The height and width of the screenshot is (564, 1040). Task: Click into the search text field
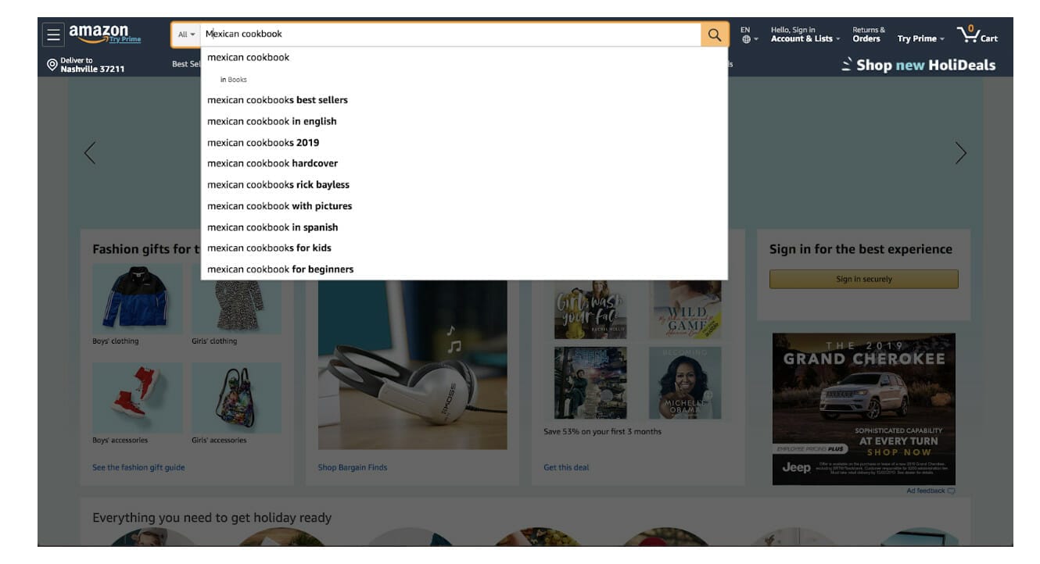[450, 34]
